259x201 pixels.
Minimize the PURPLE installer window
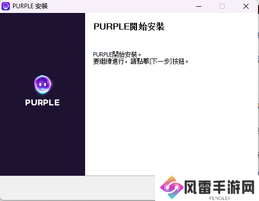tap(199, 6)
